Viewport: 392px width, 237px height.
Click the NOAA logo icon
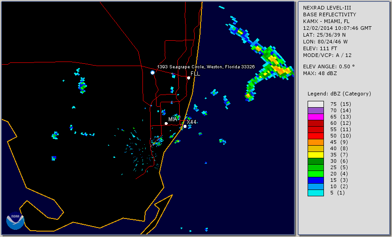point(15,221)
